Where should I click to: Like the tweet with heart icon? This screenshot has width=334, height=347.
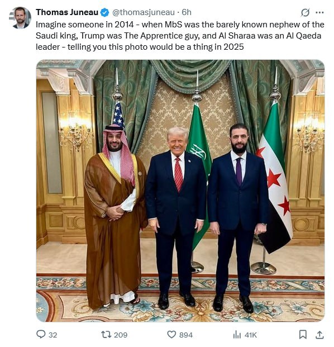pyautogui.click(x=171, y=334)
